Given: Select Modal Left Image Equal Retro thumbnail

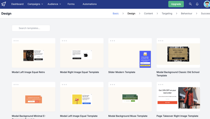Looking at the screenshot, I should tap(34, 53).
